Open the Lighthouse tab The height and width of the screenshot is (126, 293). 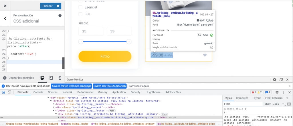tap(154, 92)
